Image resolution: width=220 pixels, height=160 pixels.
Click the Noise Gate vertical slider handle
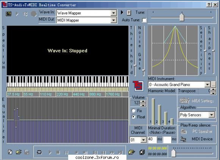(144, 70)
